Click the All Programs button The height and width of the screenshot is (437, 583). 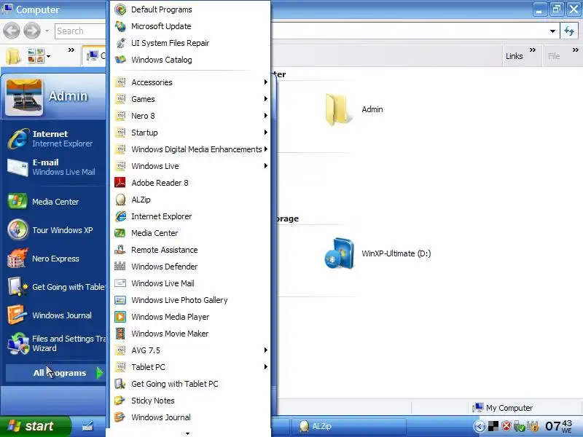(x=55, y=373)
